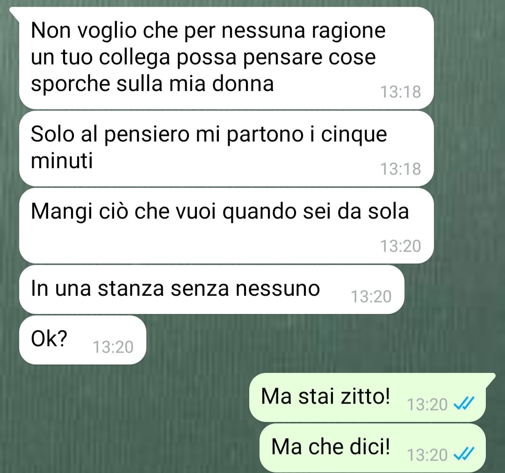Select the 'Ok?' message bubble
The height and width of the screenshot is (473, 505).
coord(83,340)
